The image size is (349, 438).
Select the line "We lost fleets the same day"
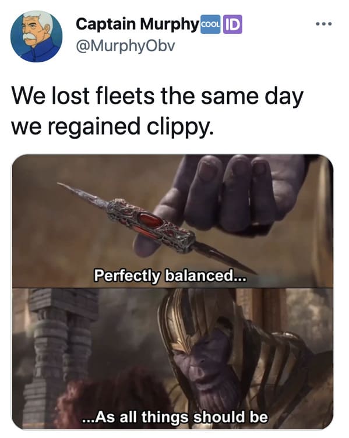(x=157, y=96)
